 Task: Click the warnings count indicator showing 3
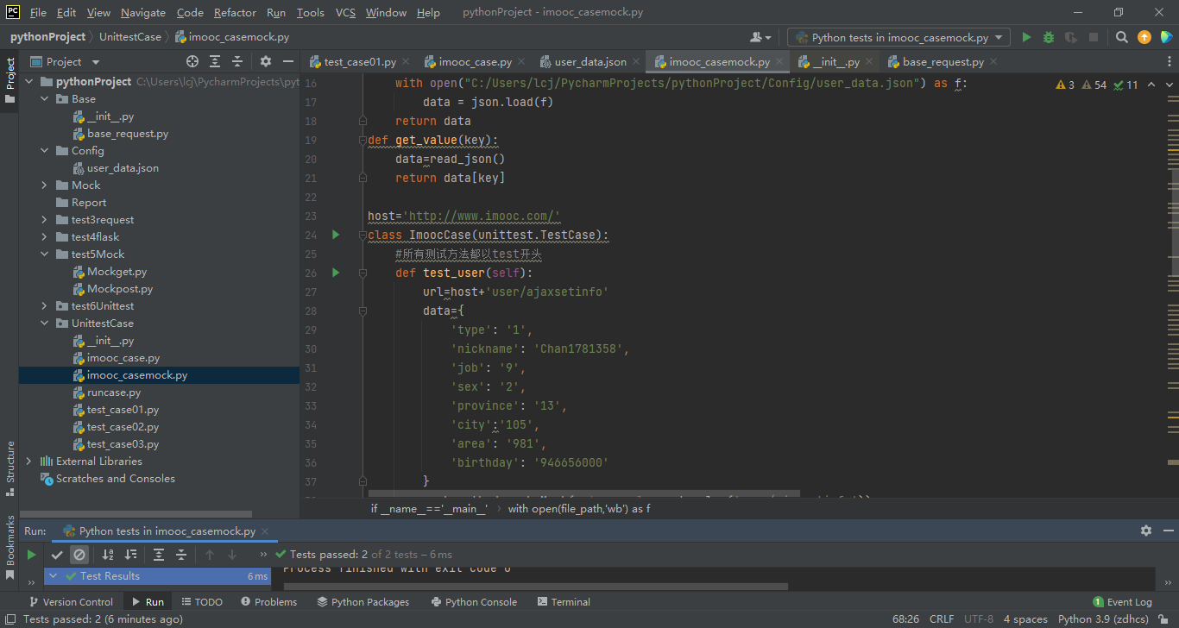tap(1065, 85)
